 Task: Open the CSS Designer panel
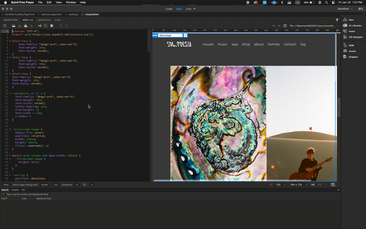coord(355,37)
